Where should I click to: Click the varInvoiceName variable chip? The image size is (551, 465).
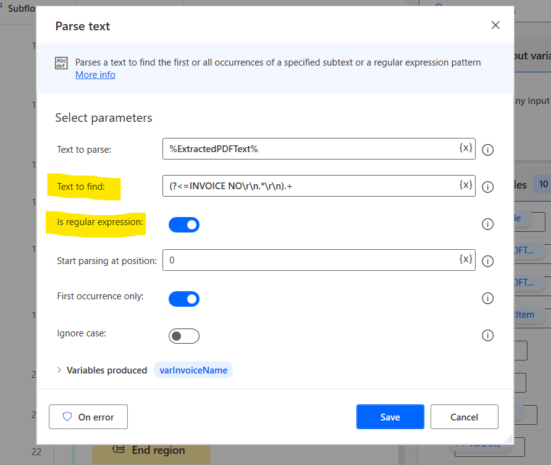click(193, 370)
